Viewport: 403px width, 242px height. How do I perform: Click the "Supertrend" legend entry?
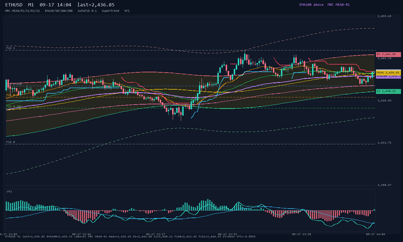tap(111, 11)
